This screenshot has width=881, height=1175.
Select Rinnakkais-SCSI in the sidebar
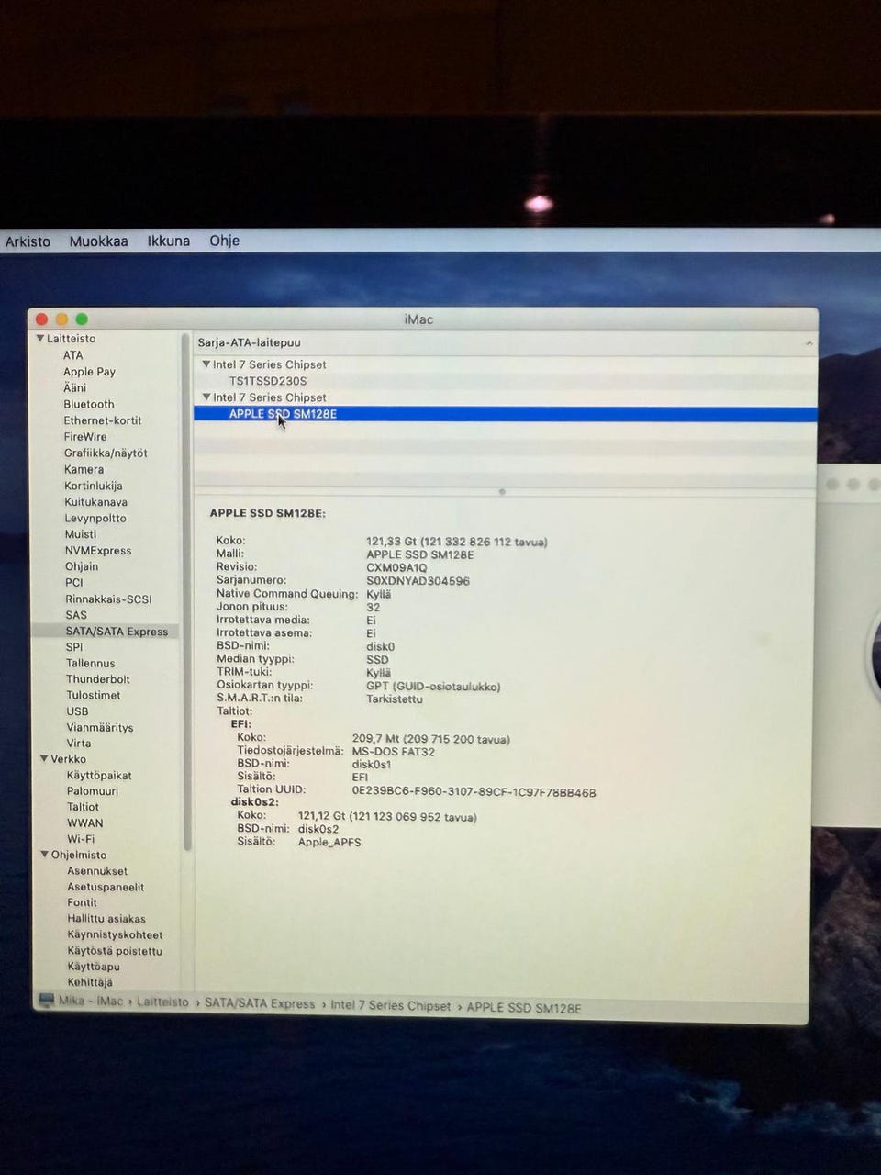(108, 599)
